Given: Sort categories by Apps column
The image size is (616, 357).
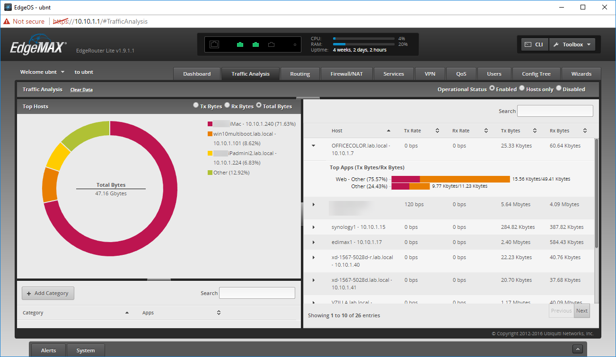Looking at the screenshot, I should point(181,313).
